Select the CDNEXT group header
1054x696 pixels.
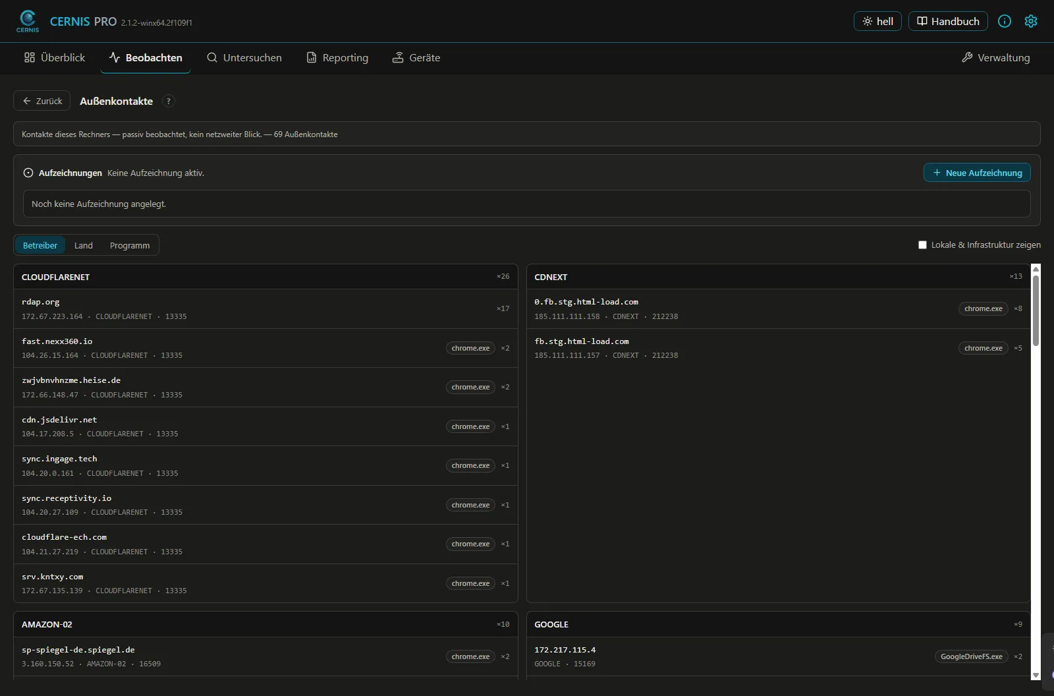pyautogui.click(x=779, y=277)
